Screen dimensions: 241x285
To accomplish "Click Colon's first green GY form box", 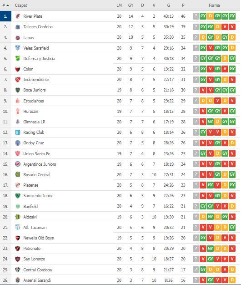I will point(203,69).
